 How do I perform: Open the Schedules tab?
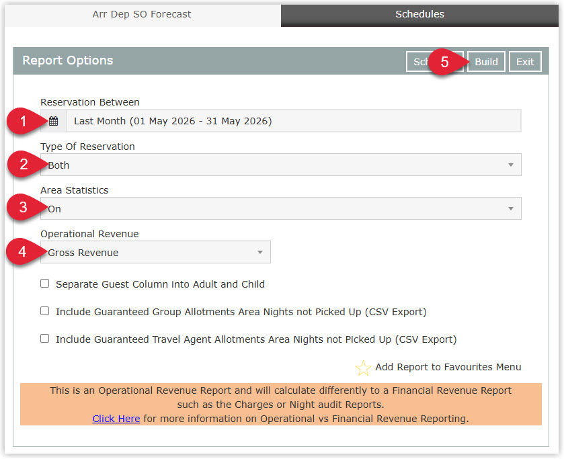coord(419,14)
